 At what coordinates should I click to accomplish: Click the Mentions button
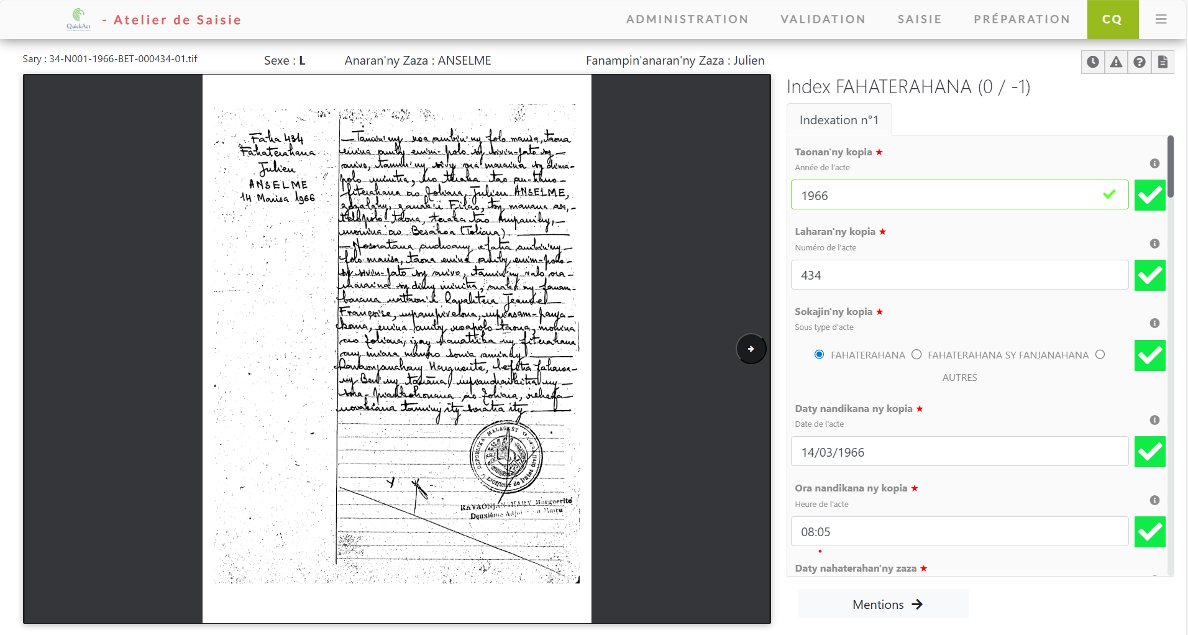point(883,604)
